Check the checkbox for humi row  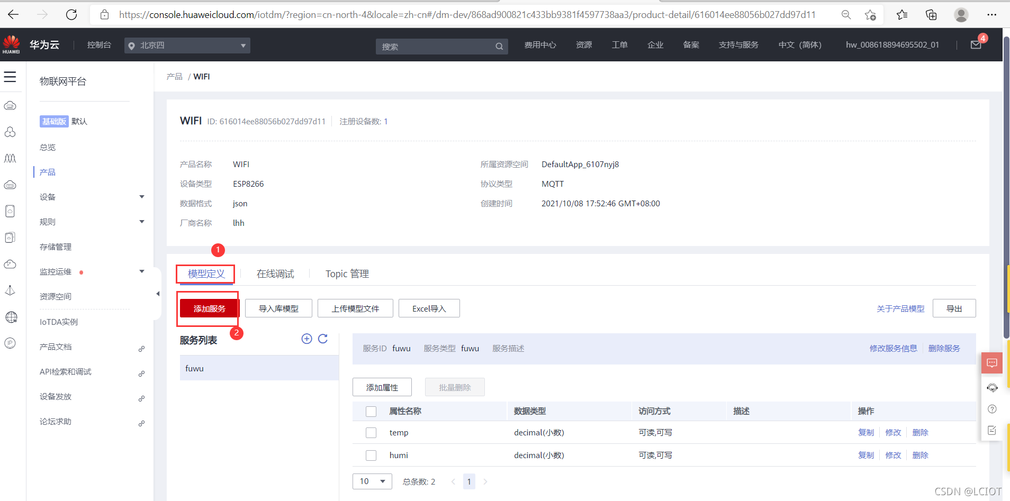(x=371, y=456)
